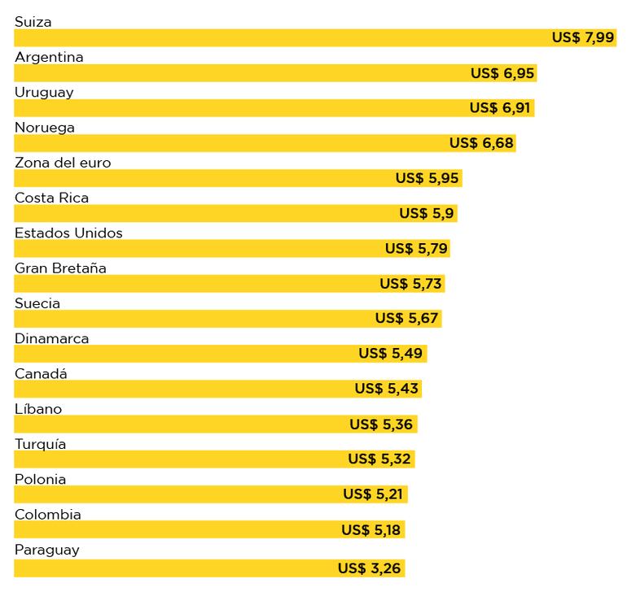Image resolution: width=627 pixels, height=592 pixels.
Task: Click the US$ 5,36 value text
Action: click(382, 424)
